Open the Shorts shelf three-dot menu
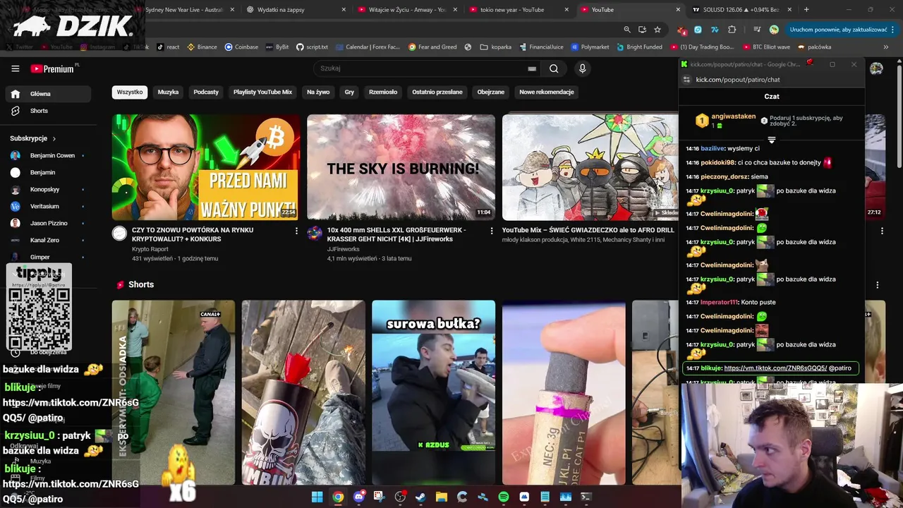This screenshot has width=903, height=508. [x=877, y=285]
